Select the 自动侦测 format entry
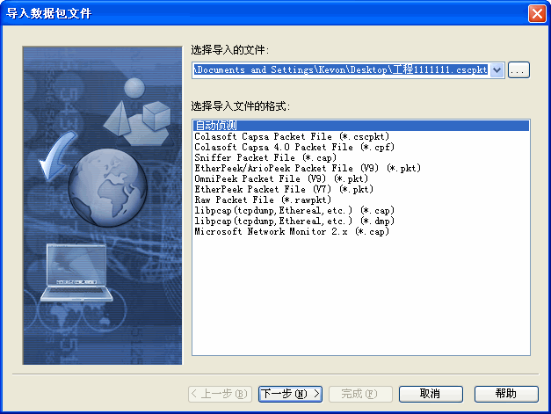 coord(361,126)
